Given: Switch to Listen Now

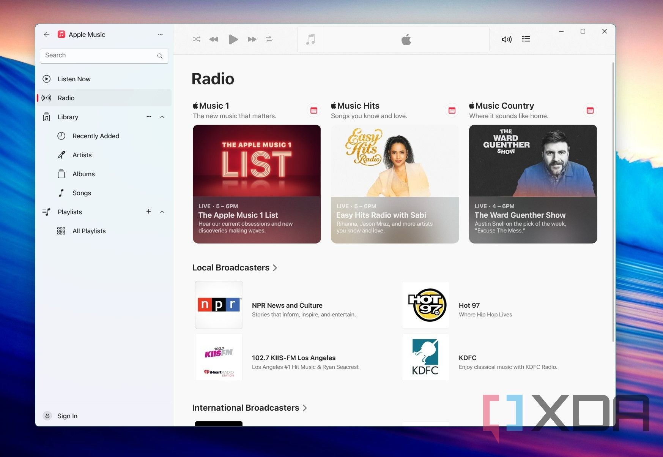Looking at the screenshot, I should (74, 79).
